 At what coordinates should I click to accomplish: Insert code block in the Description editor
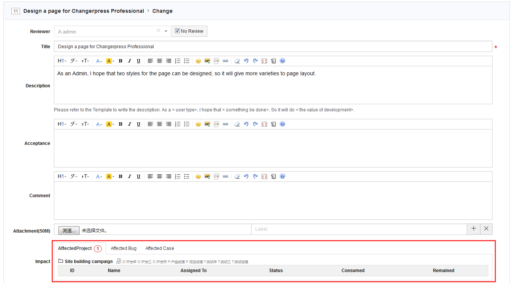[x=216, y=61]
